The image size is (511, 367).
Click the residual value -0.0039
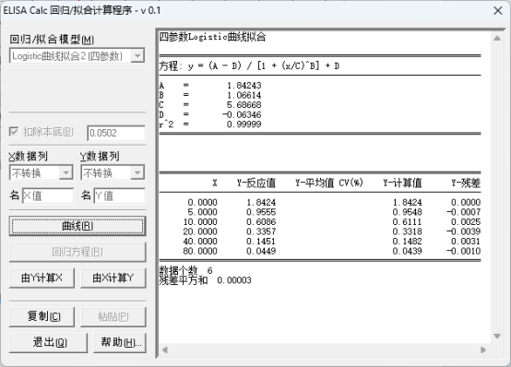463,231
